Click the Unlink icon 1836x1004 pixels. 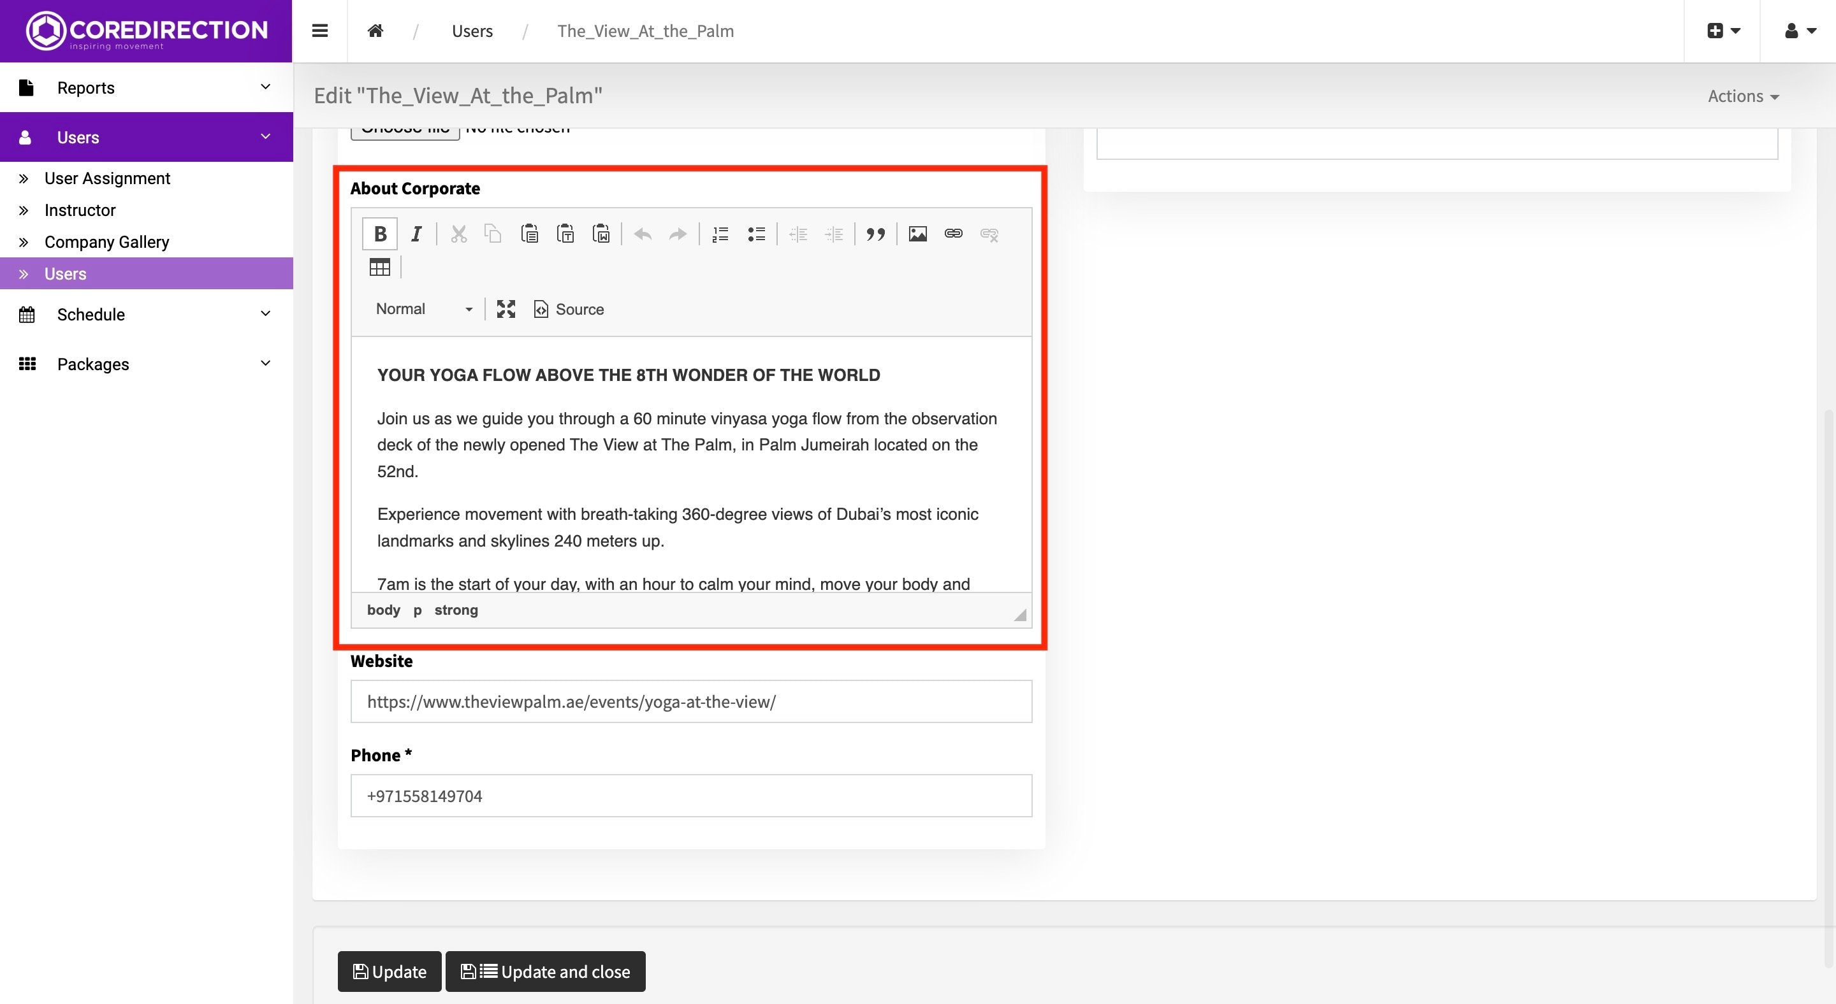[989, 234]
